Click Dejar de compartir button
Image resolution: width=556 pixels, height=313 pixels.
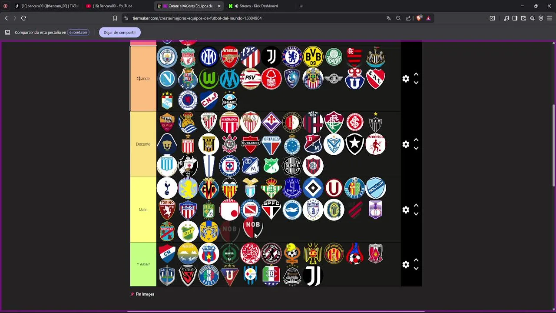click(x=119, y=32)
